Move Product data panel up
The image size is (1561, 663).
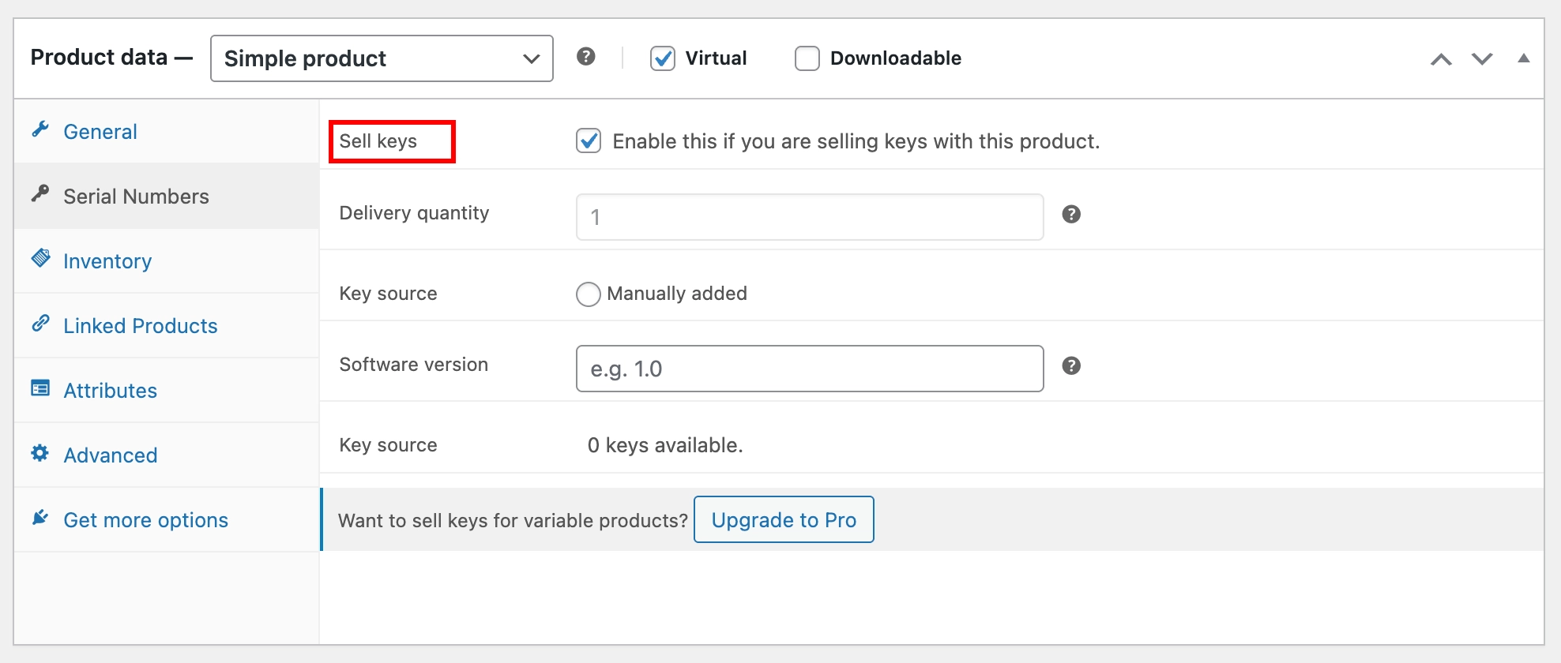point(1441,59)
